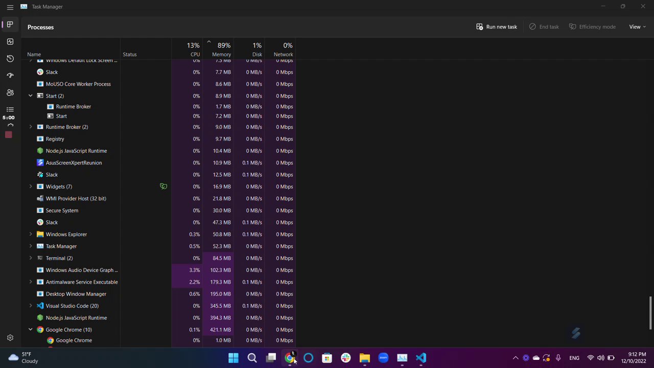Select the Desktop Window Manager row
Screen dimensions: 654x368
158,294
